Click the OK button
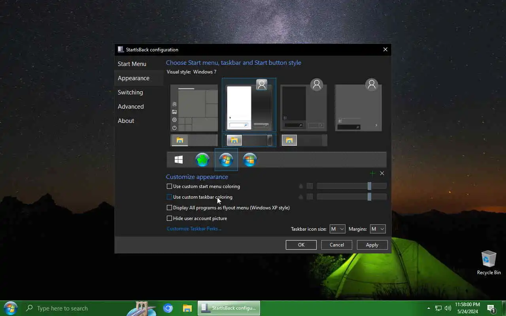 point(301,245)
